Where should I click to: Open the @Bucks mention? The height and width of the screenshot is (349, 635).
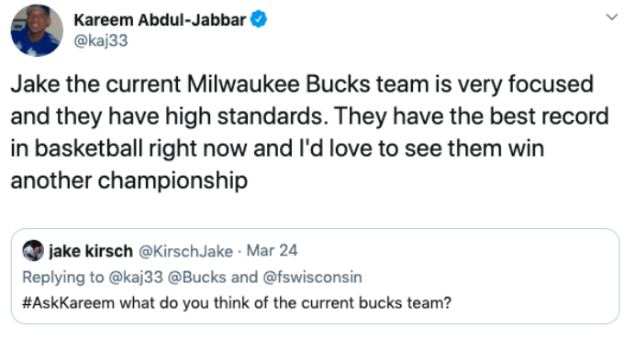coord(196,278)
